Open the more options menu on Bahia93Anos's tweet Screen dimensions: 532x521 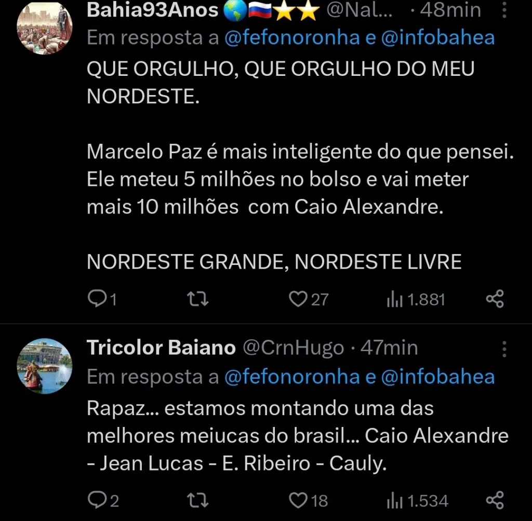(x=504, y=9)
